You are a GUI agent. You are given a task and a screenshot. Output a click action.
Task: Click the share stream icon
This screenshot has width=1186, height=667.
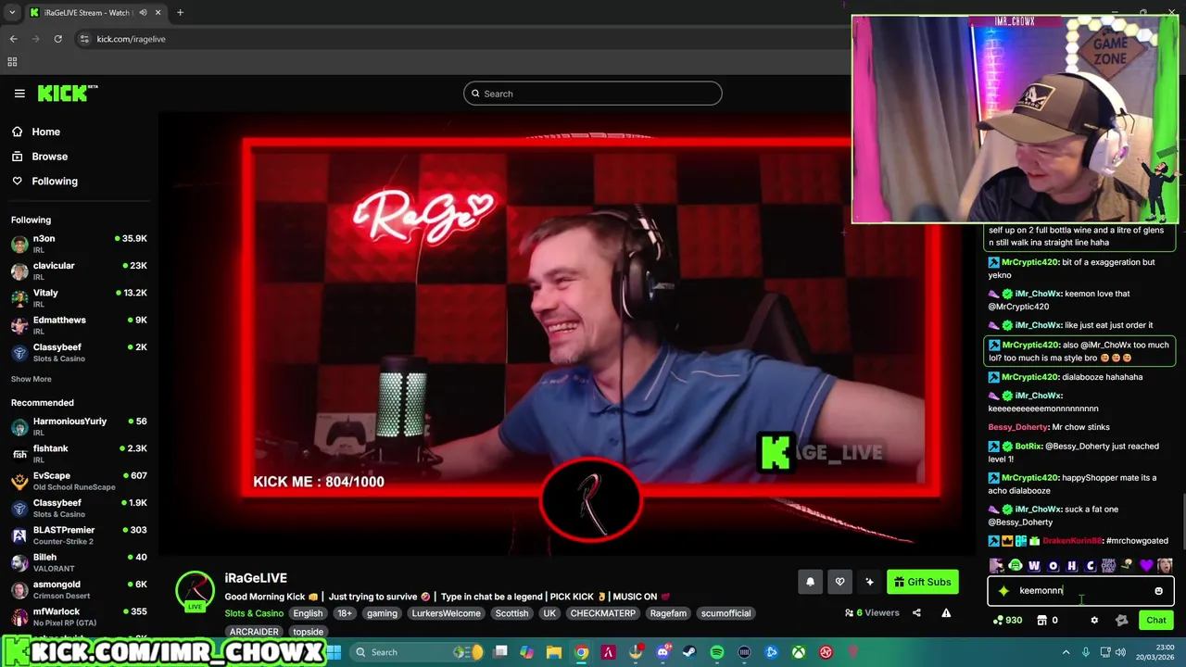[x=916, y=612]
